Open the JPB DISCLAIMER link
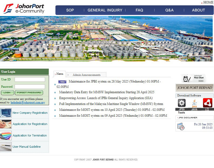This screenshot has height=168, width=214. (x=188, y=118)
